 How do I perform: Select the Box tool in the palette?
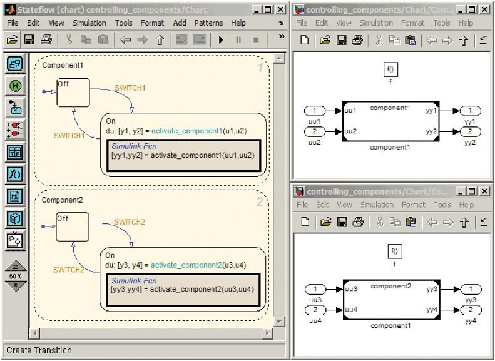(15, 218)
